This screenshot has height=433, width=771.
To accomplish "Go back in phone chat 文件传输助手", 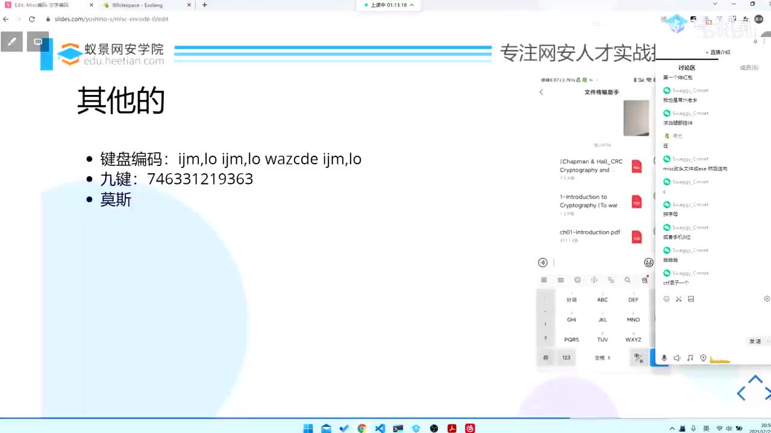I will pos(541,92).
